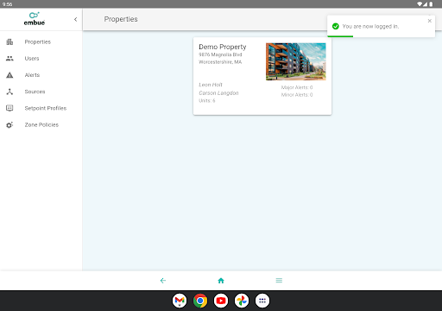Click the Sources network icon
The height and width of the screenshot is (311, 442).
click(x=9, y=92)
